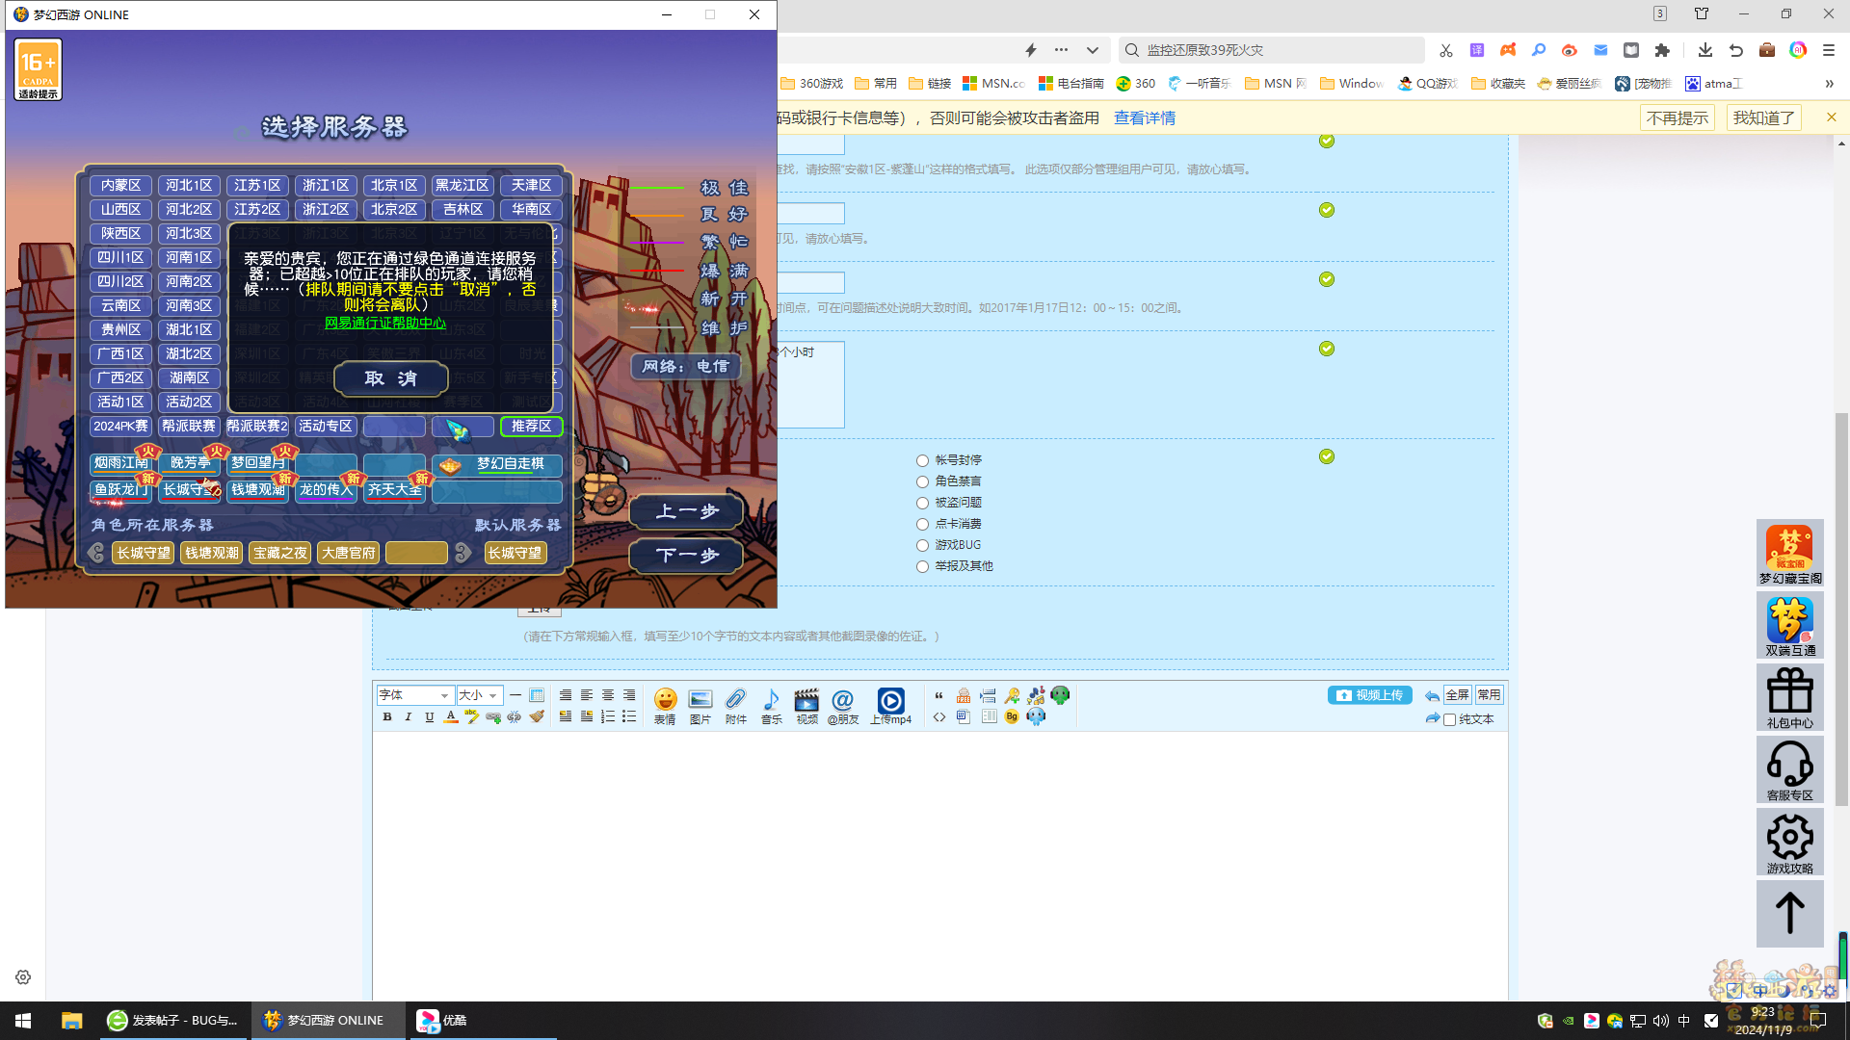Open the 大小 font size dropdown
Screen dimensions: 1850x1040
(x=479, y=695)
